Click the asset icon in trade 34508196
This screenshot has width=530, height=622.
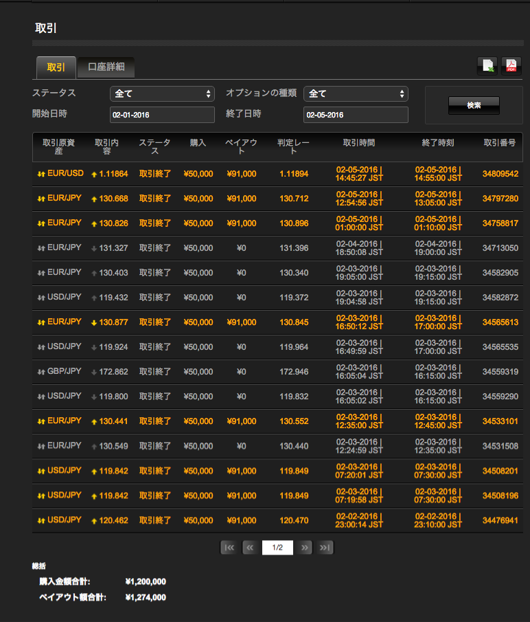41,496
